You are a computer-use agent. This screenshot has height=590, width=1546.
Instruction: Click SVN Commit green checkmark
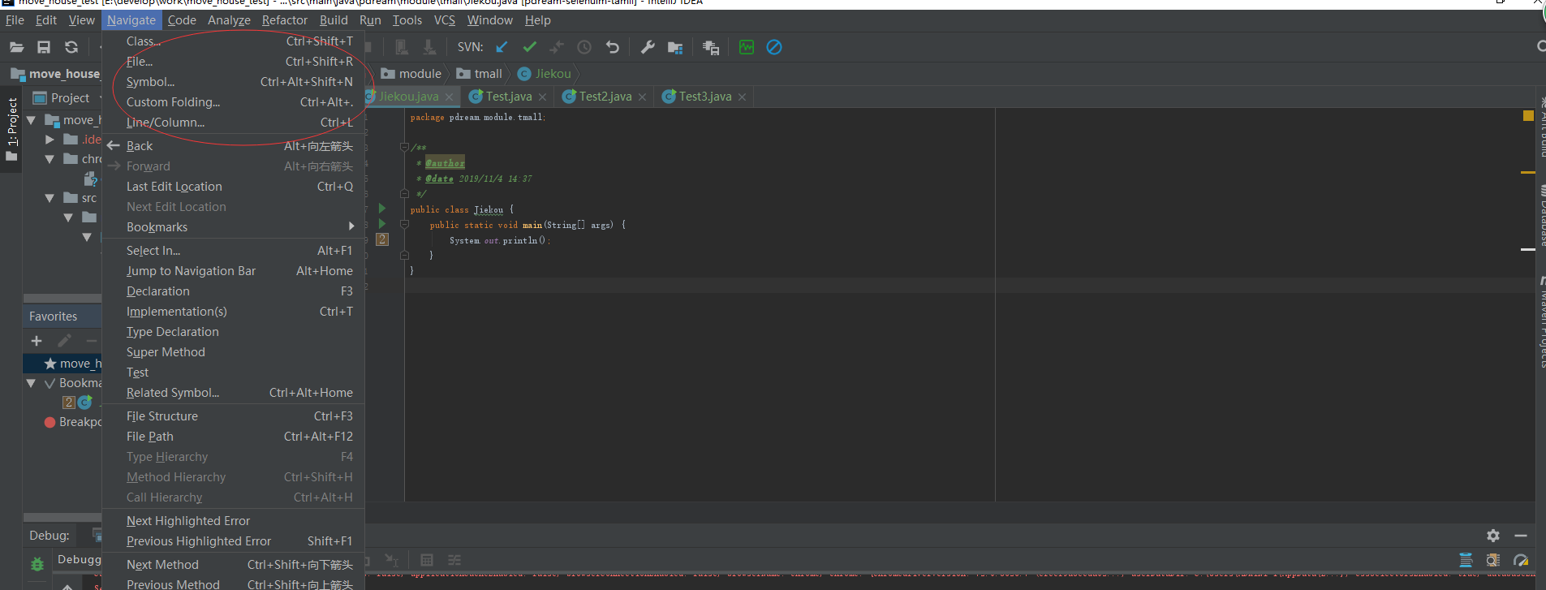[529, 47]
